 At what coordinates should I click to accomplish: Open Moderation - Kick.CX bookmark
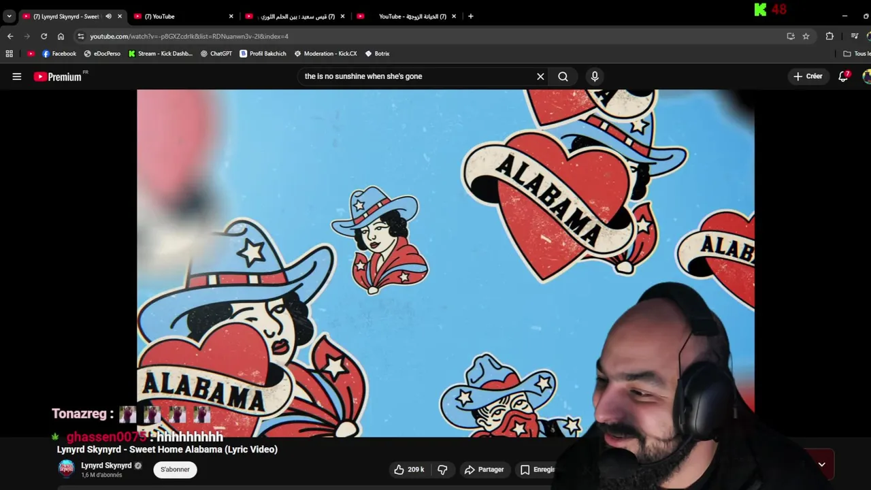(x=325, y=54)
